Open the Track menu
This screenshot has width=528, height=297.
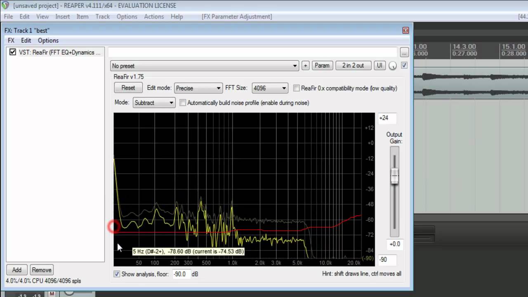(103, 16)
